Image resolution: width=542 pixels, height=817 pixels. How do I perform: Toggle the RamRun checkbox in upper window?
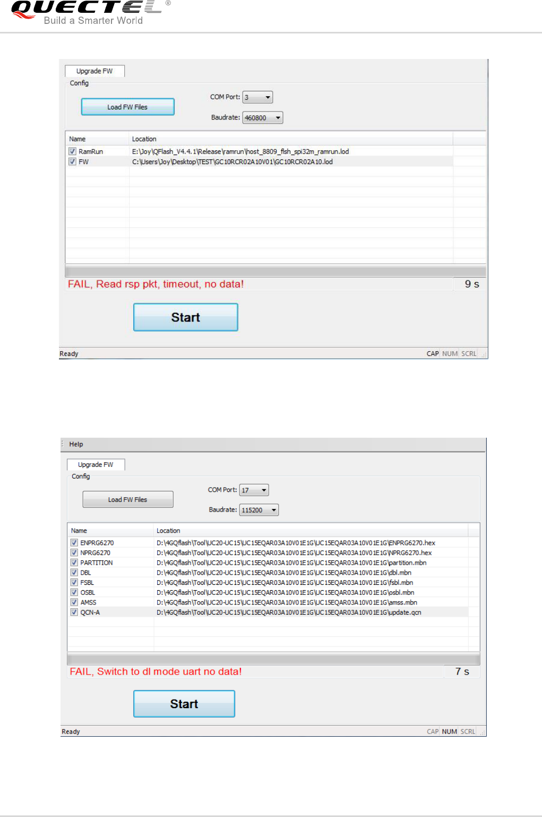(72, 151)
